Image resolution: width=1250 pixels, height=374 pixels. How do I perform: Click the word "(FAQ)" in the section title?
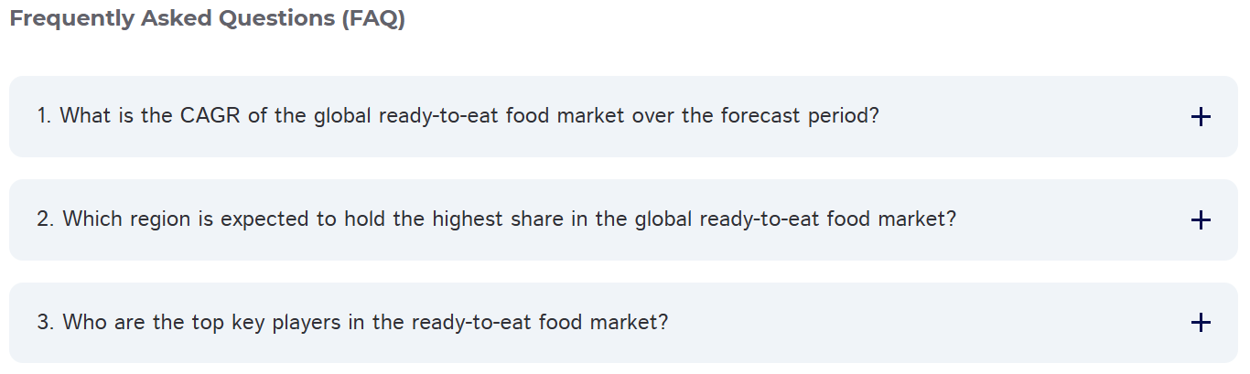(372, 19)
